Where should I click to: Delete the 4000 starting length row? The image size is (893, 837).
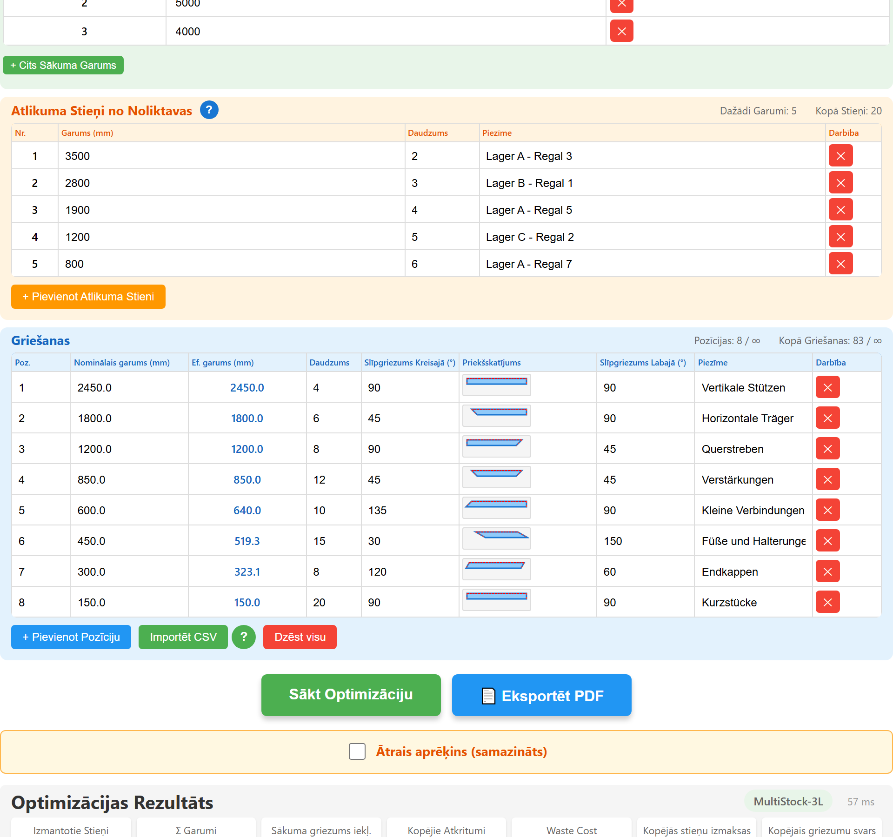pos(621,31)
